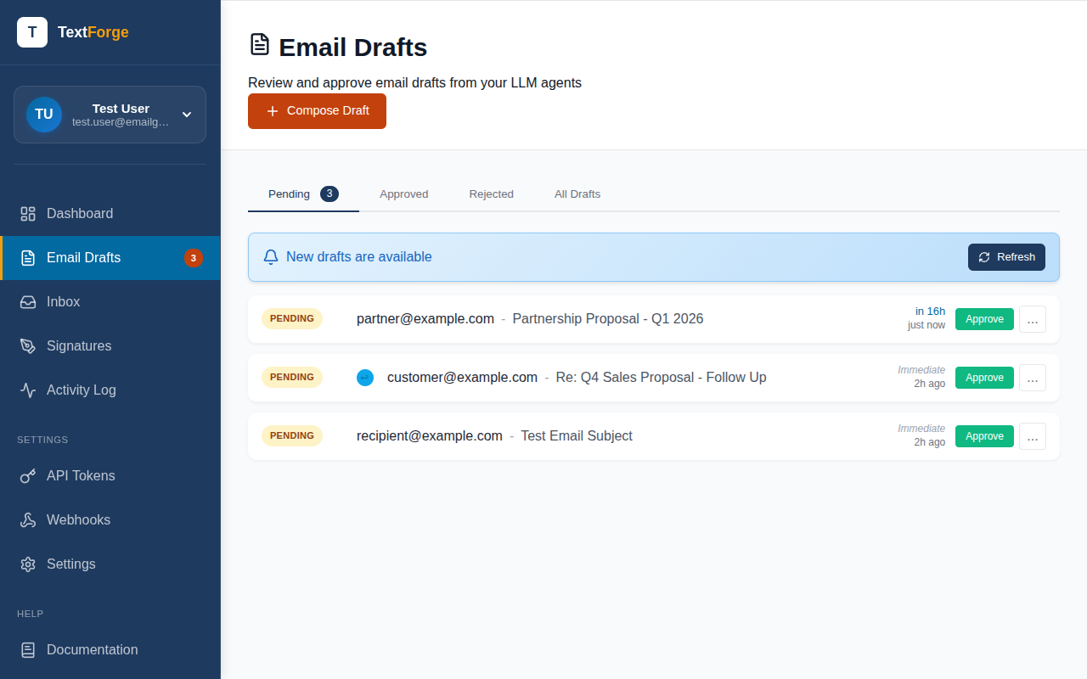Click the Activity Log pulse icon
The width and height of the screenshot is (1087, 679).
pyautogui.click(x=28, y=390)
